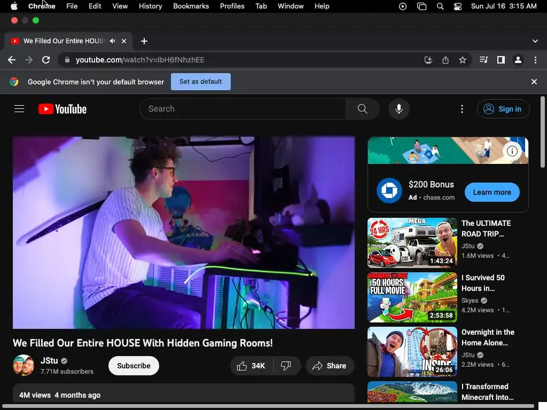Open the Tab menu
The height and width of the screenshot is (410, 547).
point(261,6)
